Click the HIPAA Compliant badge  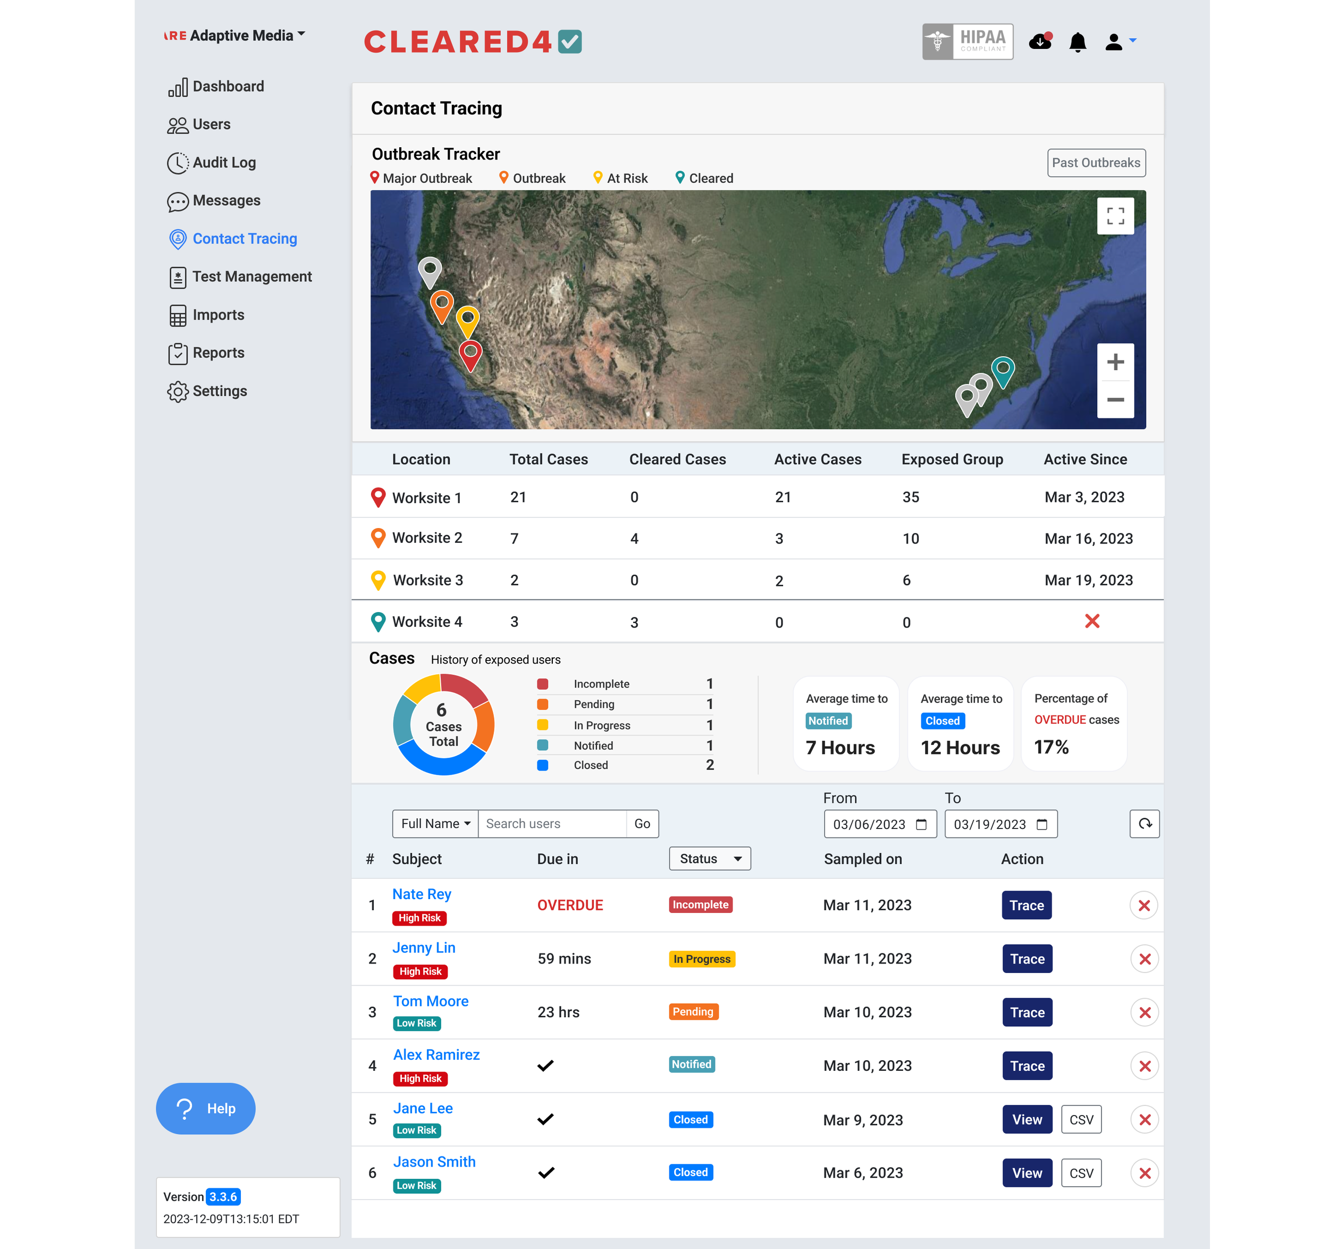[968, 41]
